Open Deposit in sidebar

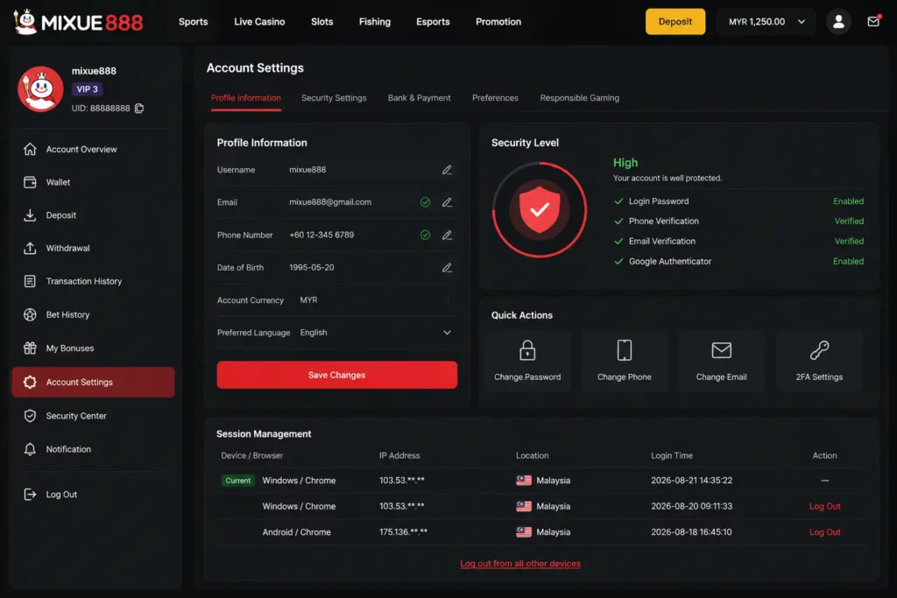click(x=93, y=215)
